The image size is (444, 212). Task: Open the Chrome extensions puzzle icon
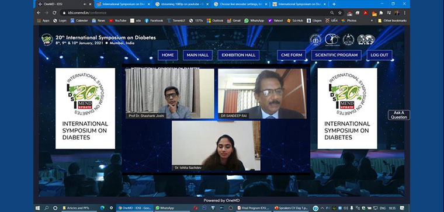(381, 13)
